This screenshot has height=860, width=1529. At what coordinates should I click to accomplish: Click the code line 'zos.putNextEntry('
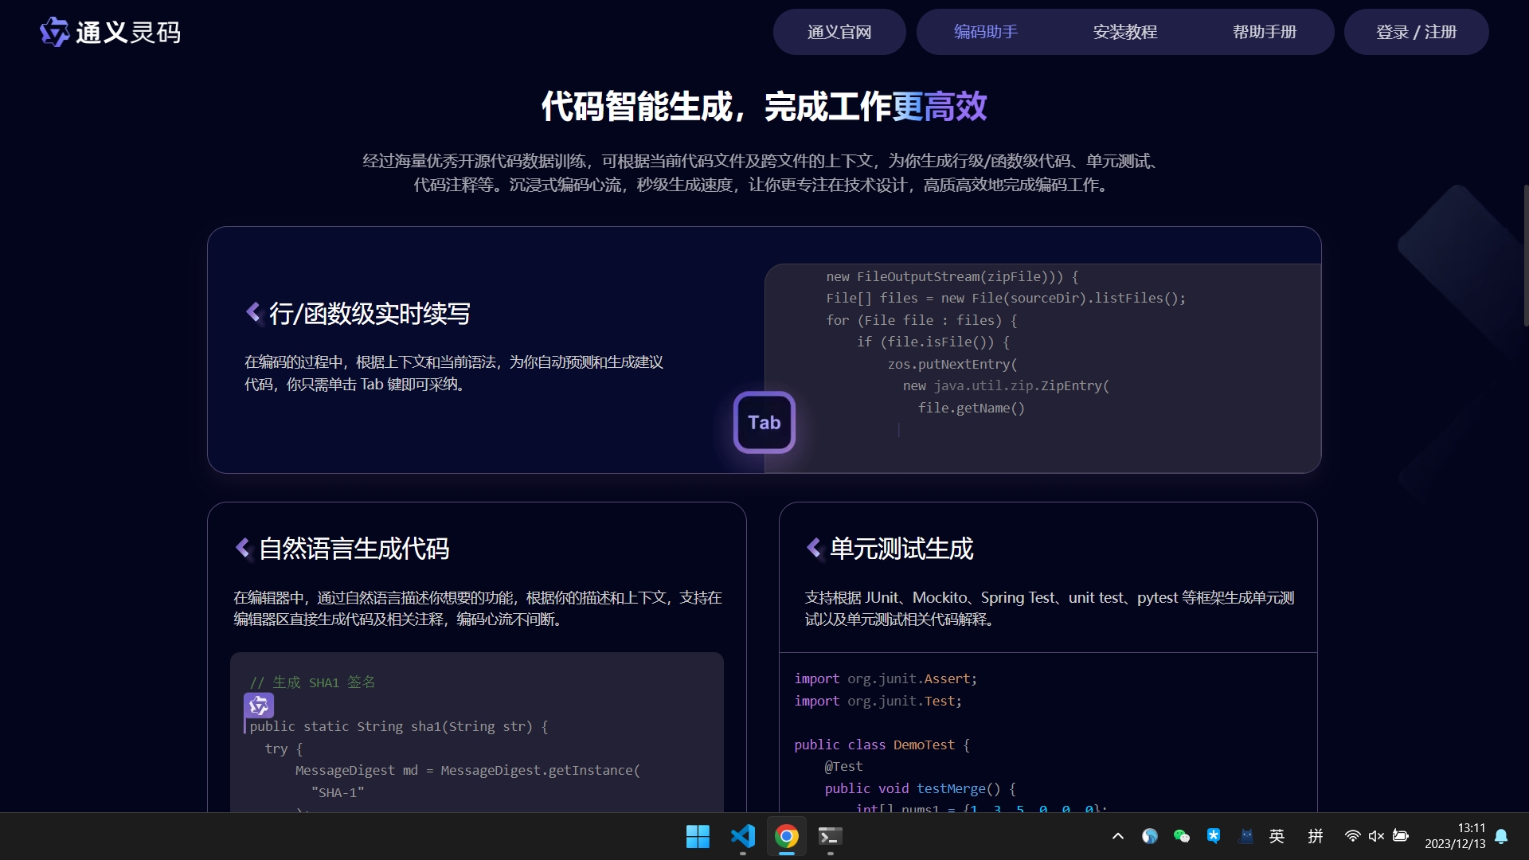coord(952,364)
